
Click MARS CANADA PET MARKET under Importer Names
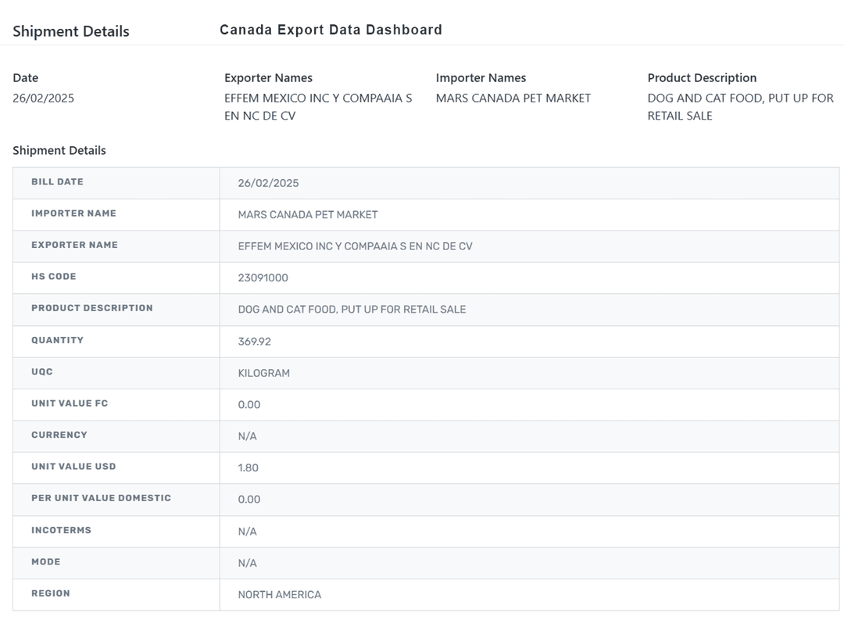[513, 99]
